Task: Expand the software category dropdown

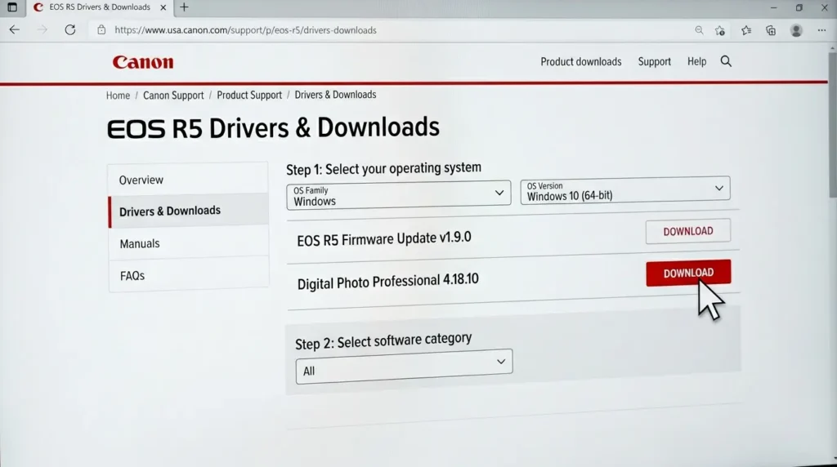Action: tap(404, 367)
